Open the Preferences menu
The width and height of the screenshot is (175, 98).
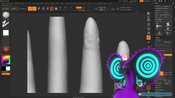pyautogui.click(x=68, y=3)
